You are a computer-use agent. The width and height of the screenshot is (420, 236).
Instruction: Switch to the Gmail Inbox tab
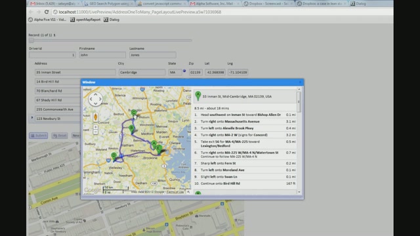(x=54, y=4)
